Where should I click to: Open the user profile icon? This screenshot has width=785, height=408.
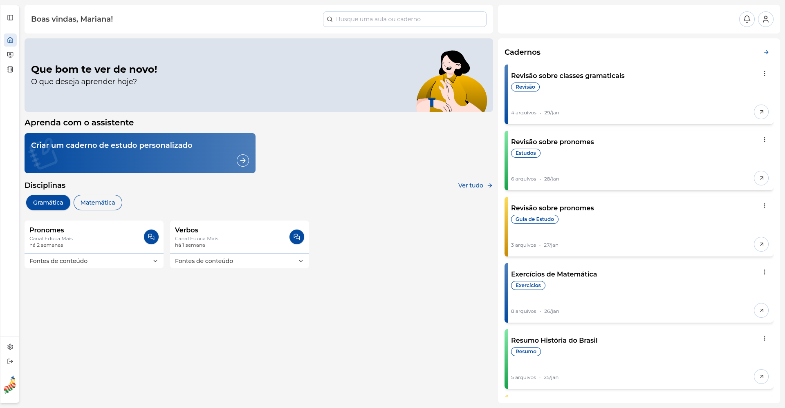(x=766, y=19)
